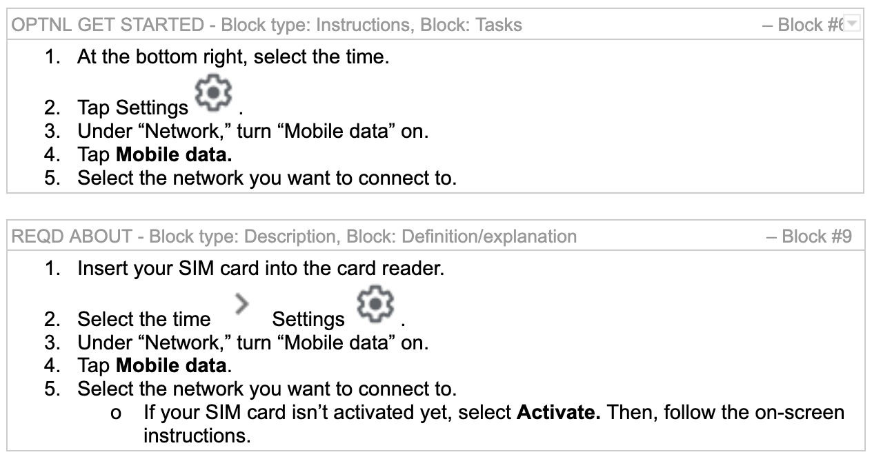Click the sub-bullet "If your SIM card isn't activated yet"
Image resolution: width=872 pixels, height=459 pixels.
point(324,414)
